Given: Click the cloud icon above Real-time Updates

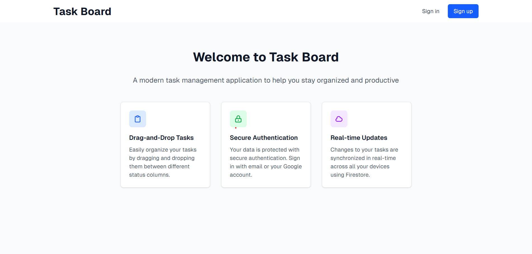Looking at the screenshot, I should click(x=339, y=119).
